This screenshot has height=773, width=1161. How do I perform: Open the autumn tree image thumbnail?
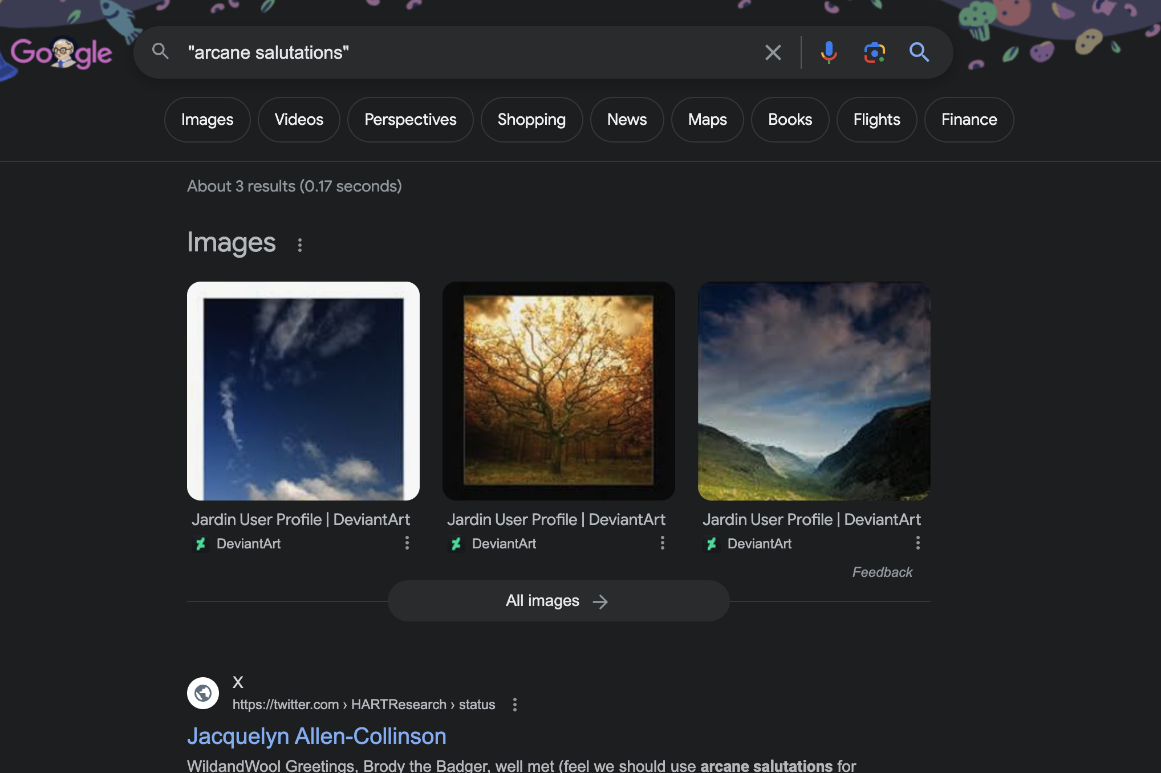click(558, 390)
